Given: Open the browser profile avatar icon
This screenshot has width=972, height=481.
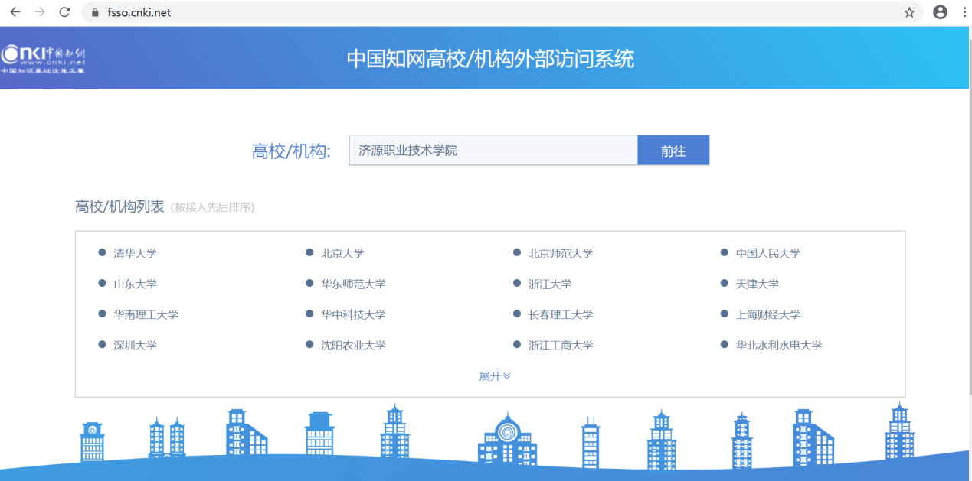Looking at the screenshot, I should click(x=940, y=12).
